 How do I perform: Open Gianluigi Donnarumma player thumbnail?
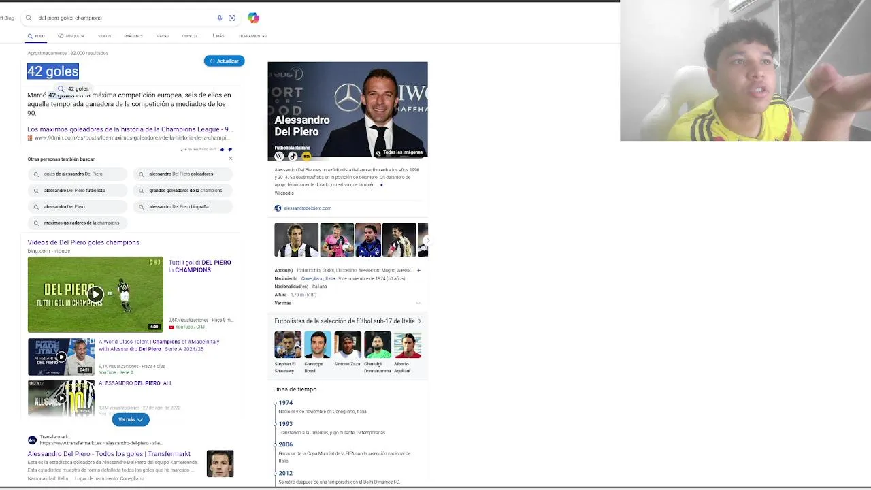377,345
